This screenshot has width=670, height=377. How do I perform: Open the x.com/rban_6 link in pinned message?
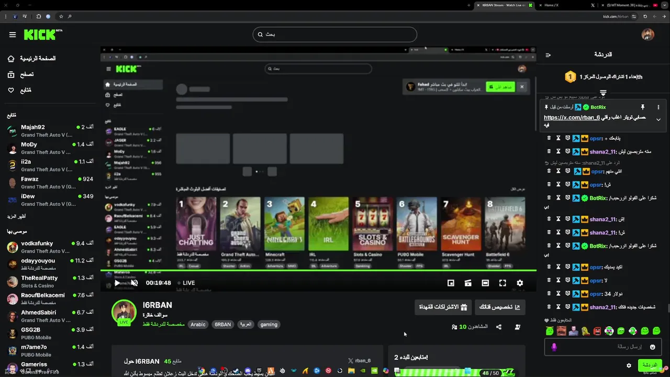[572, 118]
